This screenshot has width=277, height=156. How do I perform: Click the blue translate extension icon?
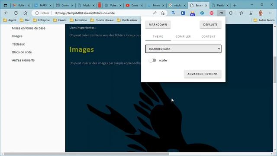pyautogui.click(x=173, y=13)
